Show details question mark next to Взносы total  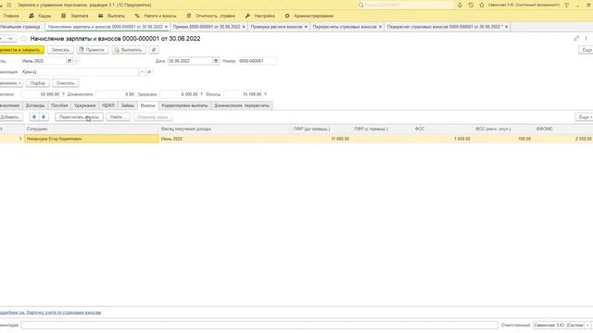(265, 94)
